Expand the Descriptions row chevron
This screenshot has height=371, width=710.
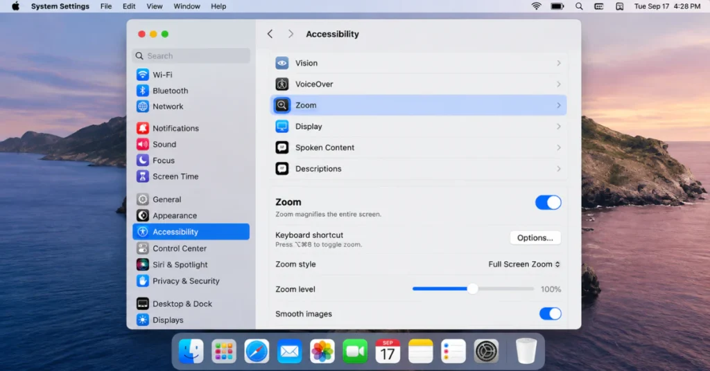[x=559, y=169]
